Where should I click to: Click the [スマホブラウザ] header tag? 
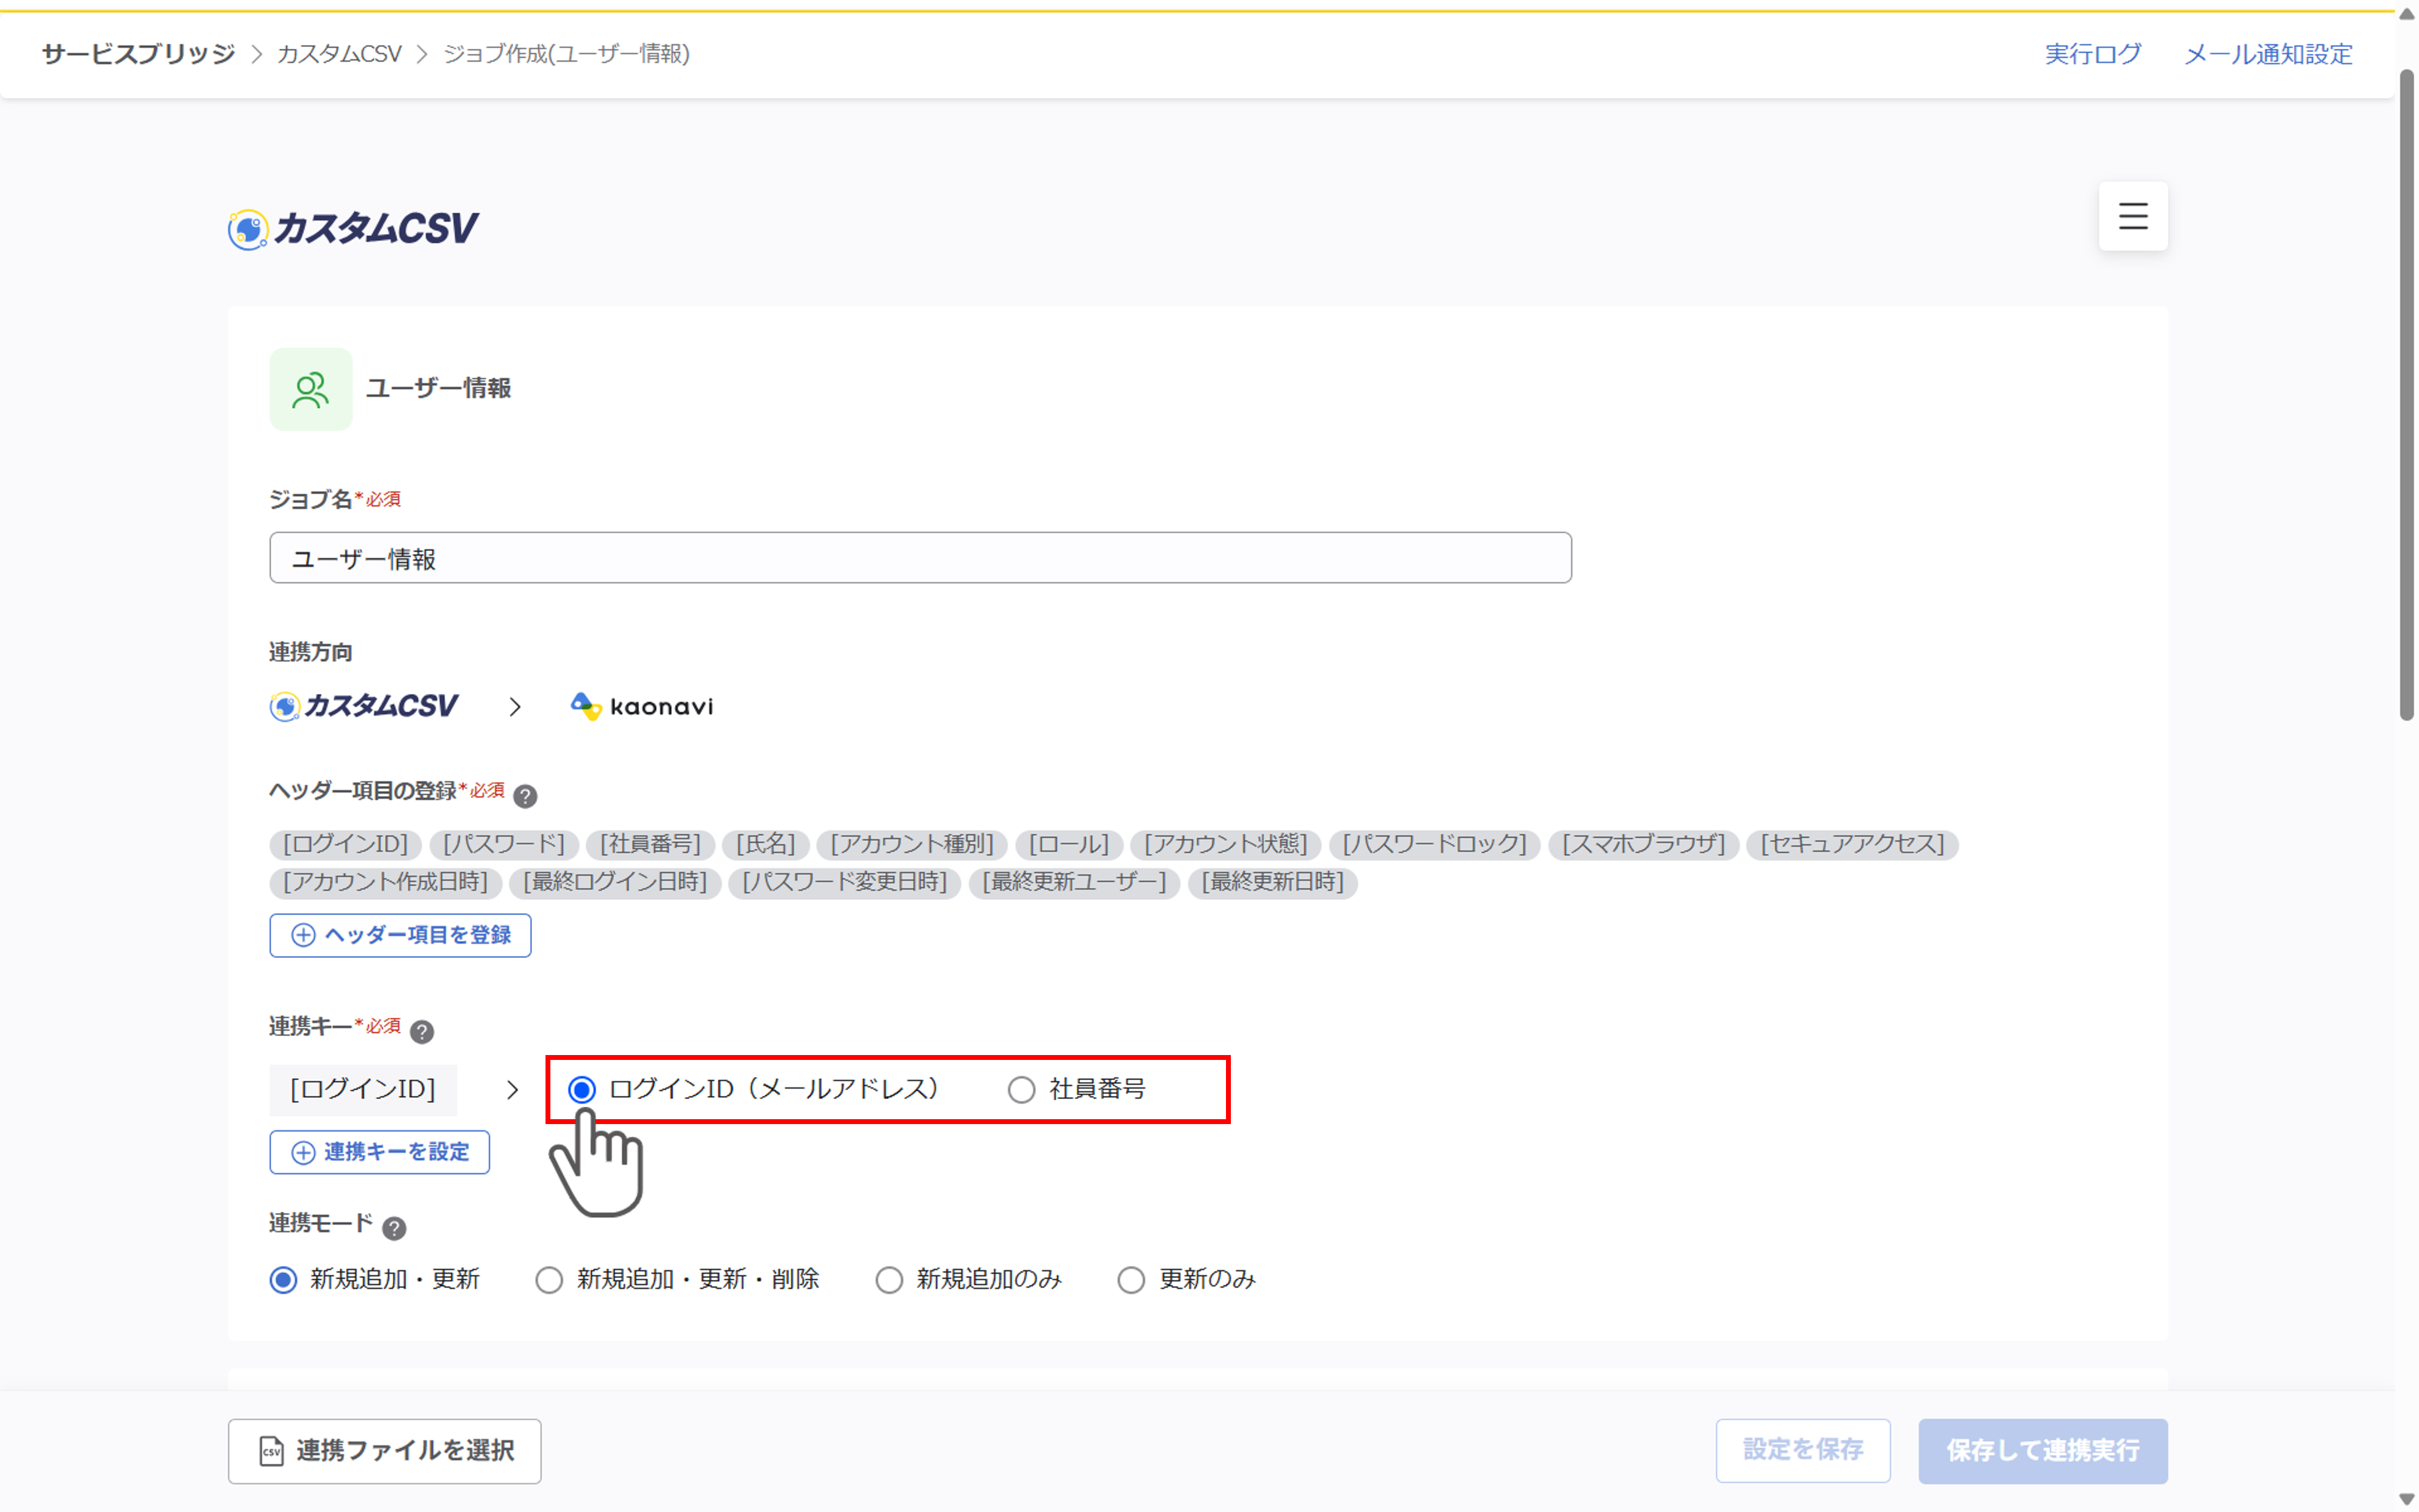[x=1643, y=844]
